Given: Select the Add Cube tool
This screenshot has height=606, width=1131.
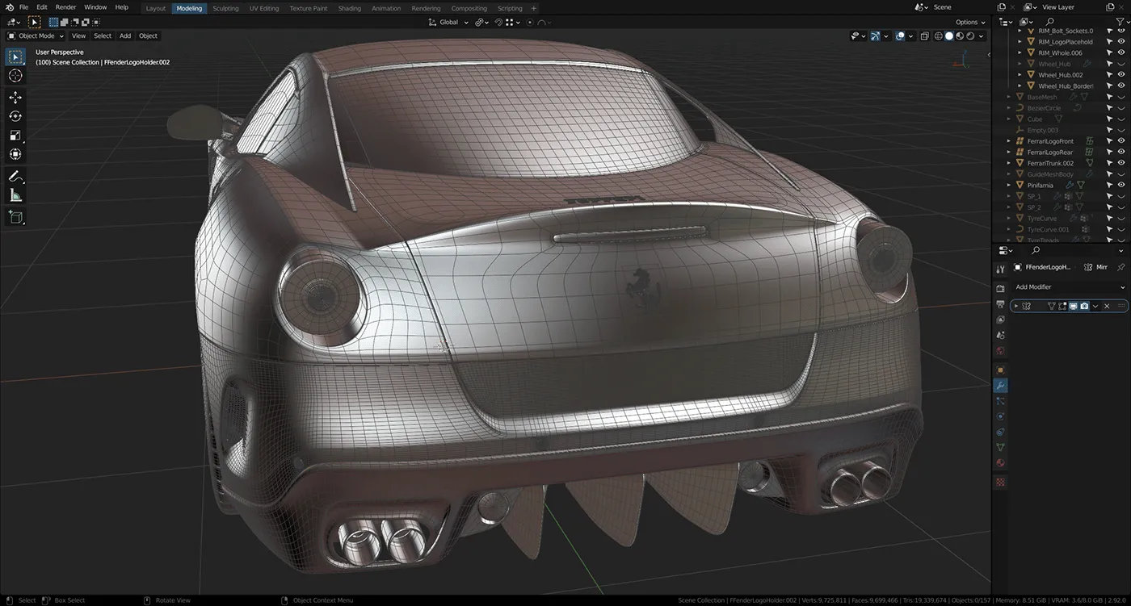Looking at the screenshot, I should coord(15,216).
